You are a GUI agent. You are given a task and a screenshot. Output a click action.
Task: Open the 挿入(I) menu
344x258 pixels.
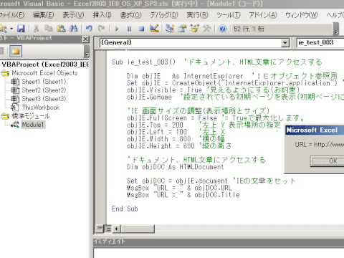click(x=102, y=15)
